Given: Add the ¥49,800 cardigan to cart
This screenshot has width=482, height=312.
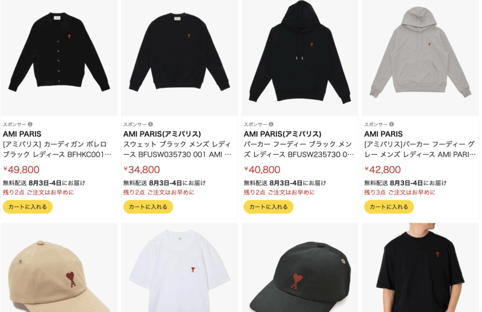Looking at the screenshot, I should [28, 207].
